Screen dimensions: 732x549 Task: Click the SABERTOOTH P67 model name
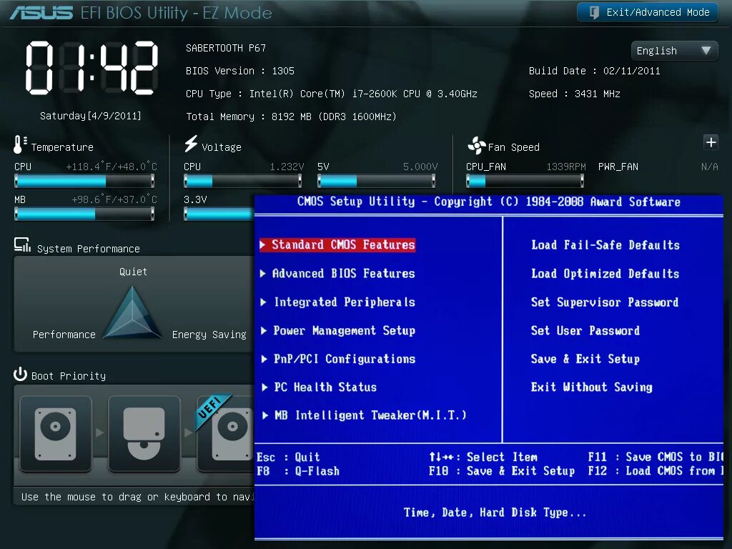pos(225,48)
